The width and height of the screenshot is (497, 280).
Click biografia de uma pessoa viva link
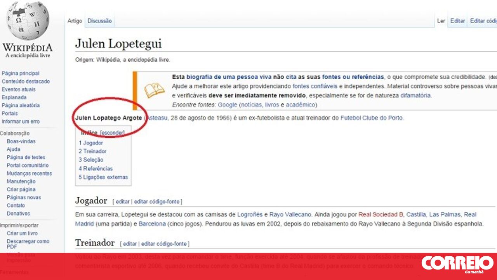coord(229,77)
